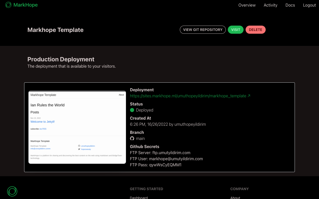319x199 pixels.
Task: Switch to the Activity section
Action: (270, 5)
